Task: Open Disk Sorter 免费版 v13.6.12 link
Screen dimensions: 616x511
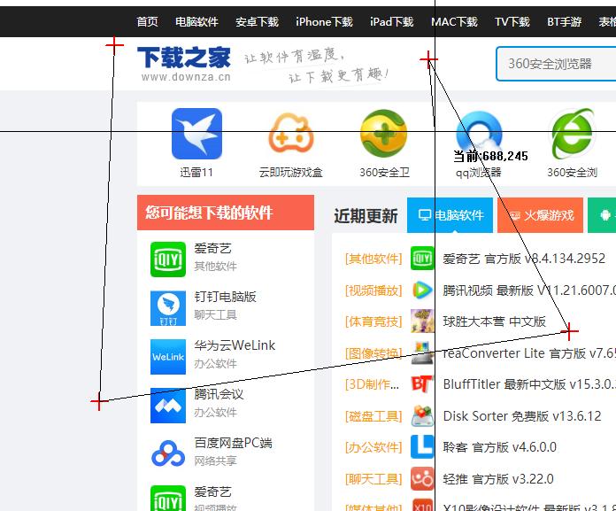Action: click(522, 416)
